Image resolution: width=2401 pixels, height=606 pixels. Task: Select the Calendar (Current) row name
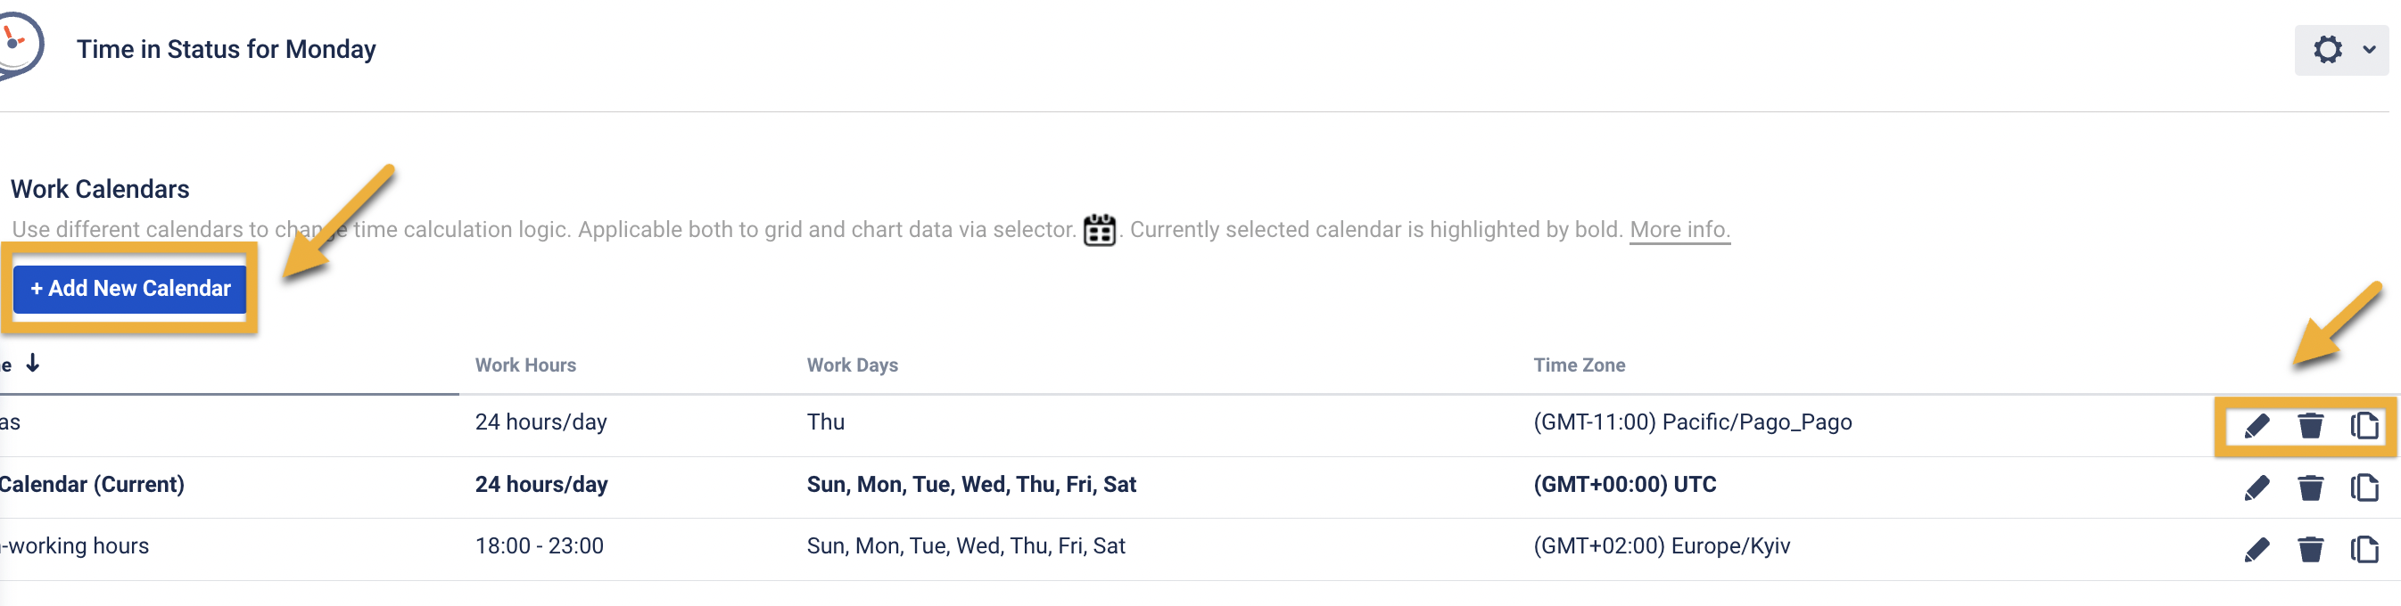coord(91,484)
